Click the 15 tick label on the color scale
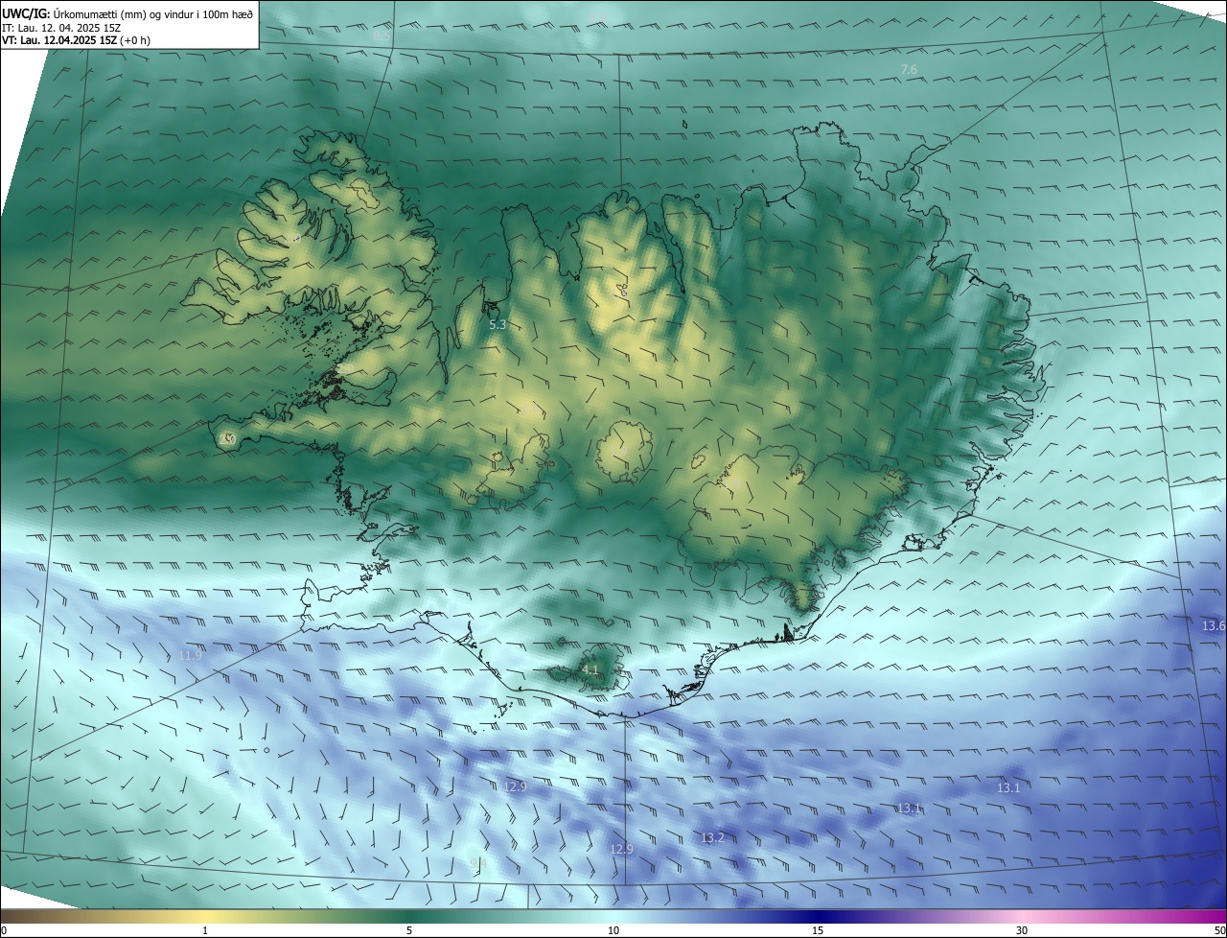The width and height of the screenshot is (1227, 938). tap(818, 930)
